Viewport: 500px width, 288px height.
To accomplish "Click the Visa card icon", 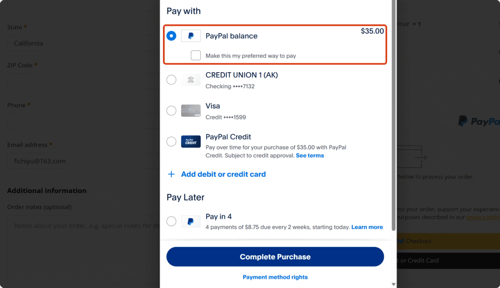I will tap(190, 111).
